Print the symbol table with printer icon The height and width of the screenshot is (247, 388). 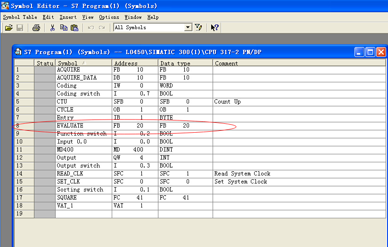coord(36,27)
